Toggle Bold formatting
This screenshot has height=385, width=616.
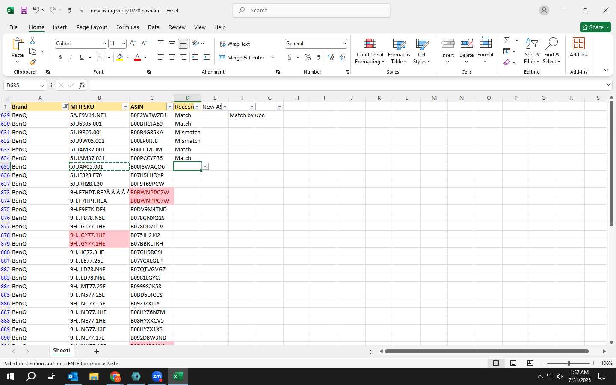60,57
